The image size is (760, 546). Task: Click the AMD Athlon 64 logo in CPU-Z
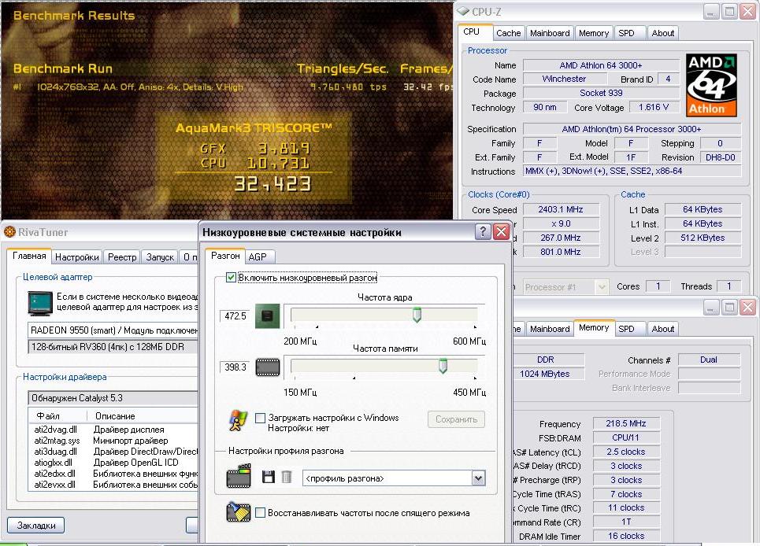point(711,85)
